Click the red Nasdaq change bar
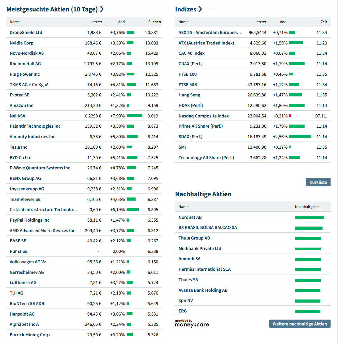338x344 pixels. pos(290,116)
